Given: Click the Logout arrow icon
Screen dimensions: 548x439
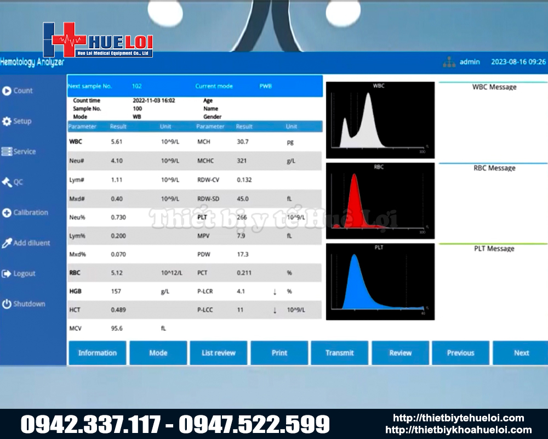Looking at the screenshot, I should pyautogui.click(x=7, y=273).
